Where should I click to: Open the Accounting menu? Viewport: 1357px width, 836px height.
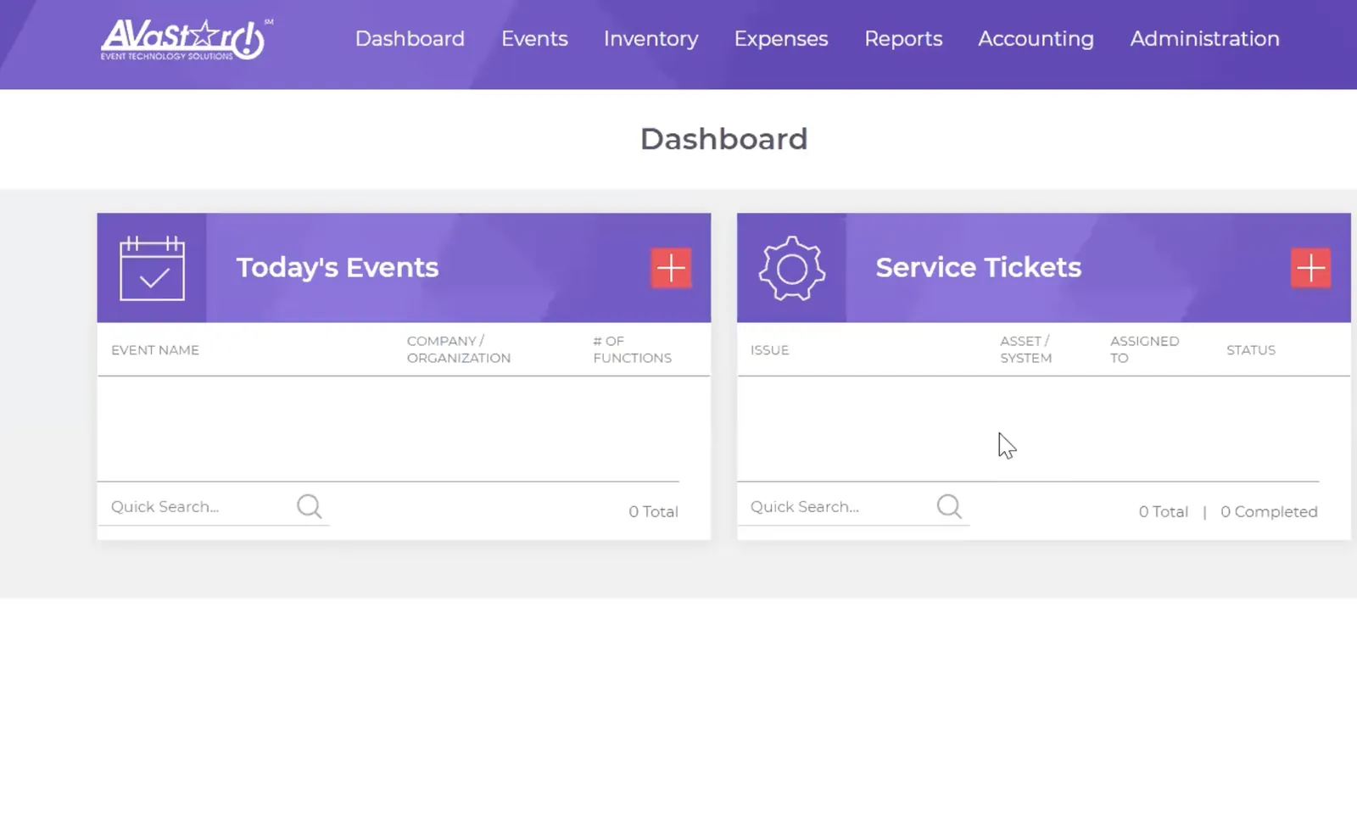point(1036,39)
